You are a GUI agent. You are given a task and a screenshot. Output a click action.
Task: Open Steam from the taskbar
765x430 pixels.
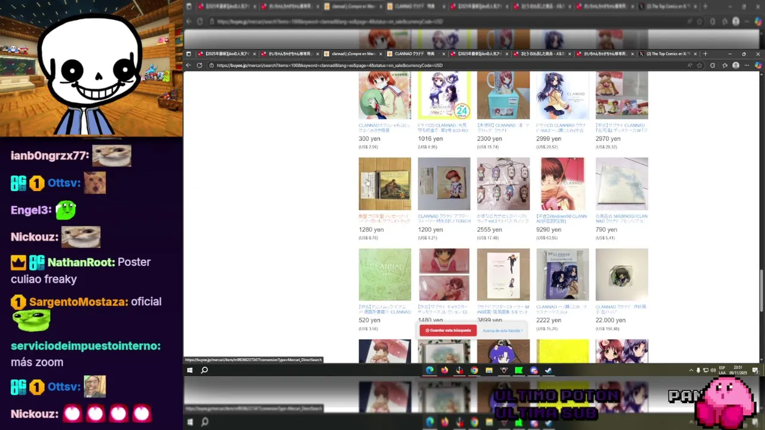pos(549,370)
